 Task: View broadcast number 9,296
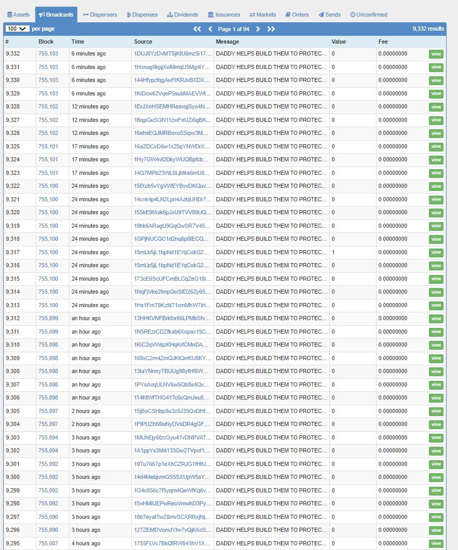[x=436, y=530]
